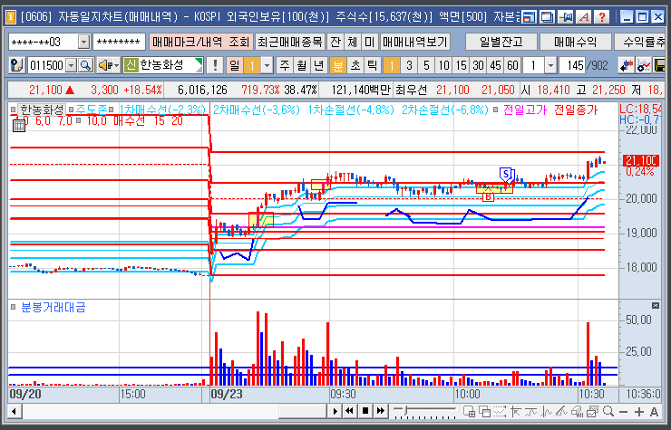Select the 월 monthly period toggle
Screen dimensions: 671x430
click(x=302, y=65)
